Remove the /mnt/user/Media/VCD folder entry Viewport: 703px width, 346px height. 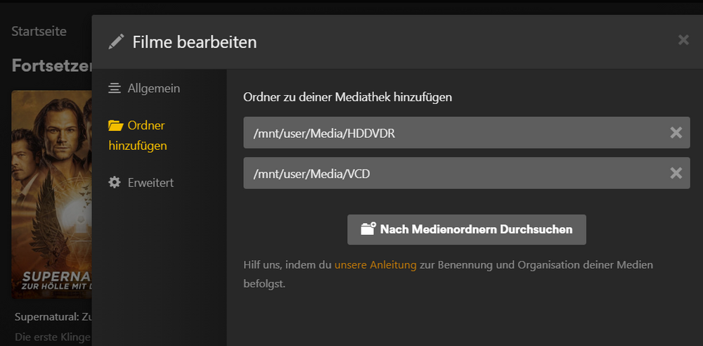[x=676, y=173]
